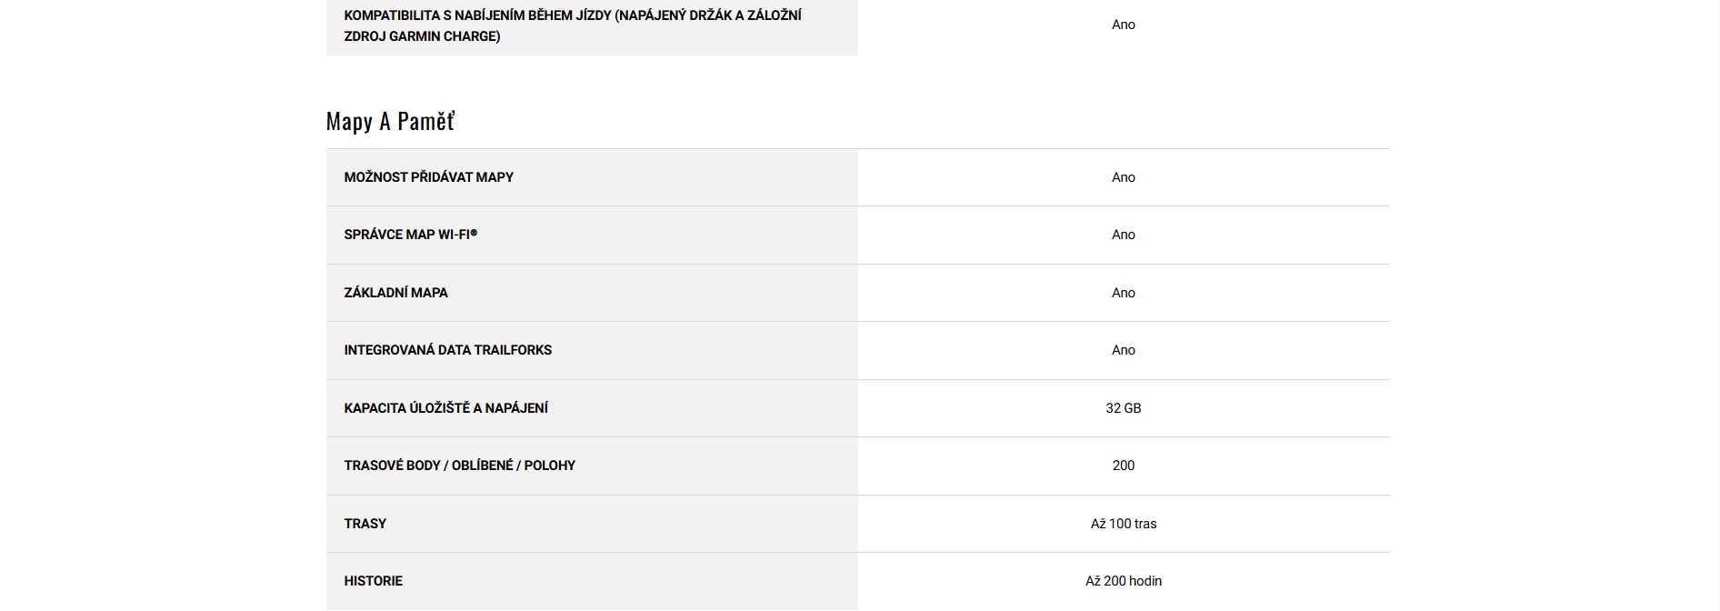Screen dimensions: 1720x611
Task: Select "Ano" in the Garmin Charge compatibility row
Action: click(1123, 25)
